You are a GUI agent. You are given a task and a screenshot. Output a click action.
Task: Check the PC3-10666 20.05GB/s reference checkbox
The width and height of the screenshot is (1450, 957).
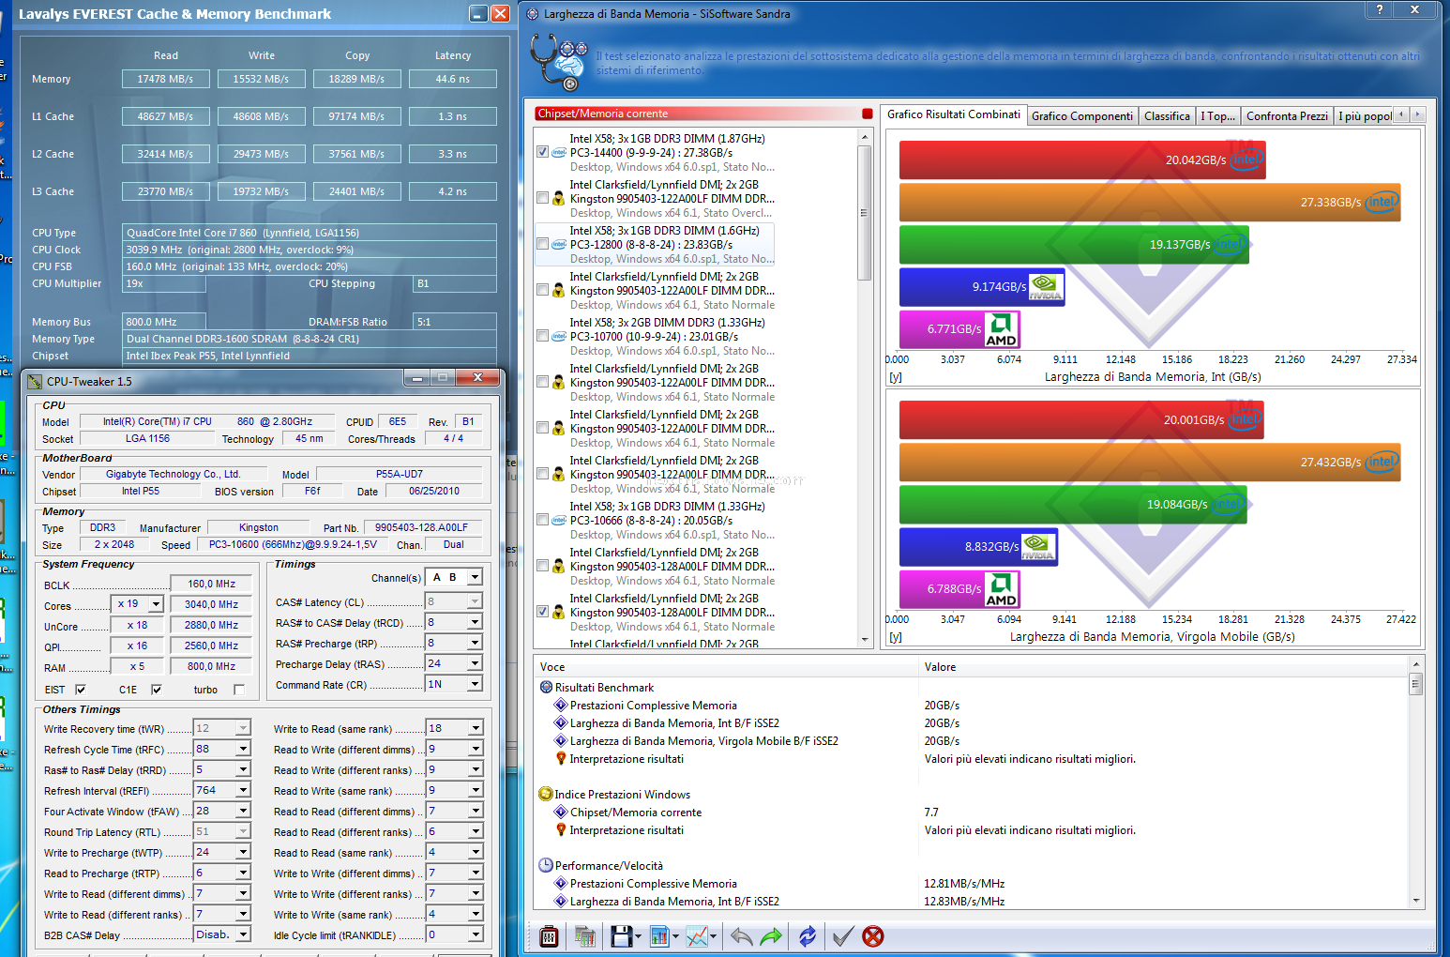tap(543, 520)
